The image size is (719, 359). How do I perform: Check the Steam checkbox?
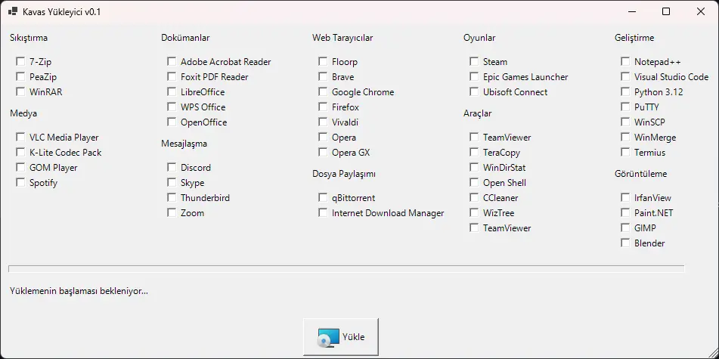(x=474, y=61)
